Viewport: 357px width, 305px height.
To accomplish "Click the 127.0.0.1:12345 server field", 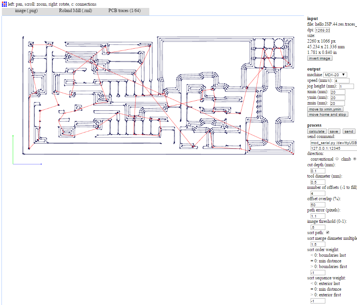I will [x=334, y=148].
